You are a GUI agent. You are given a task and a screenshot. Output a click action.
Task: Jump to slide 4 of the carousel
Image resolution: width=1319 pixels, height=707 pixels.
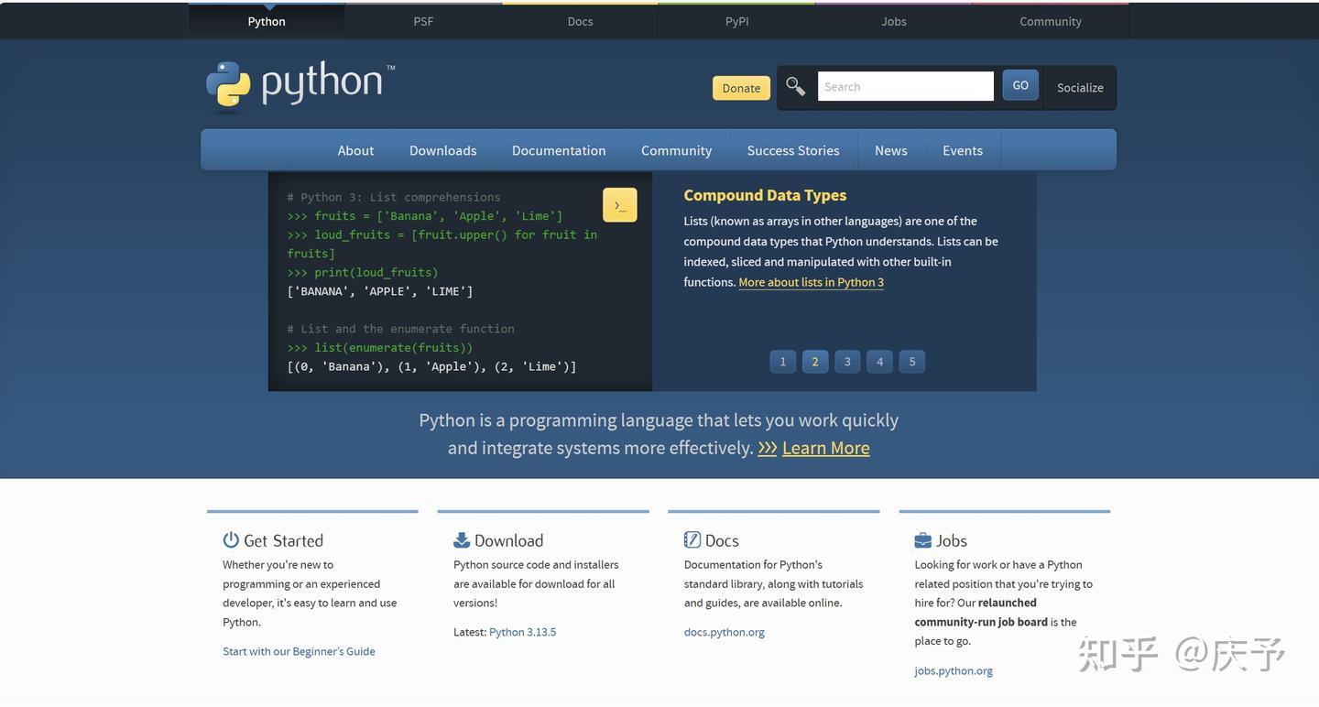pos(879,361)
